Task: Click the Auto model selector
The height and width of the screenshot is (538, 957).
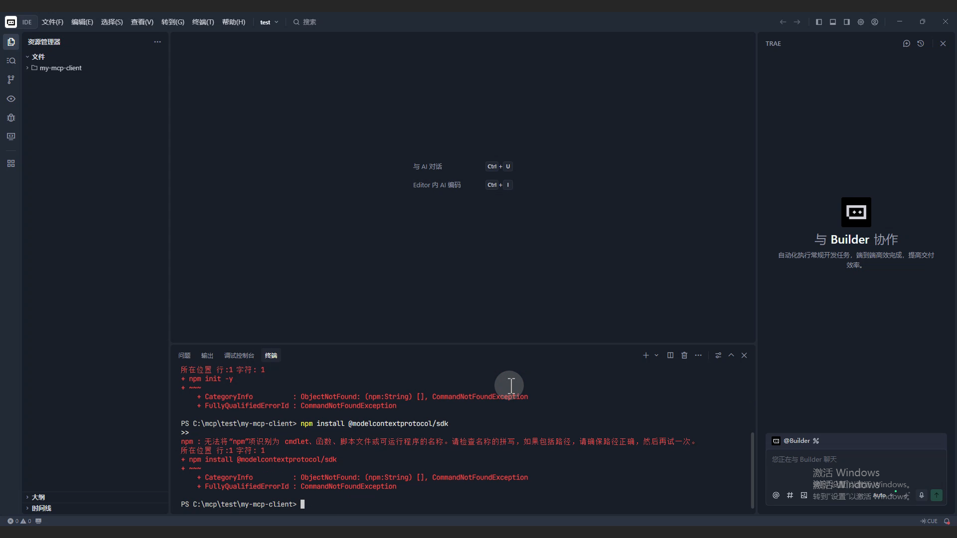Action: click(x=880, y=495)
